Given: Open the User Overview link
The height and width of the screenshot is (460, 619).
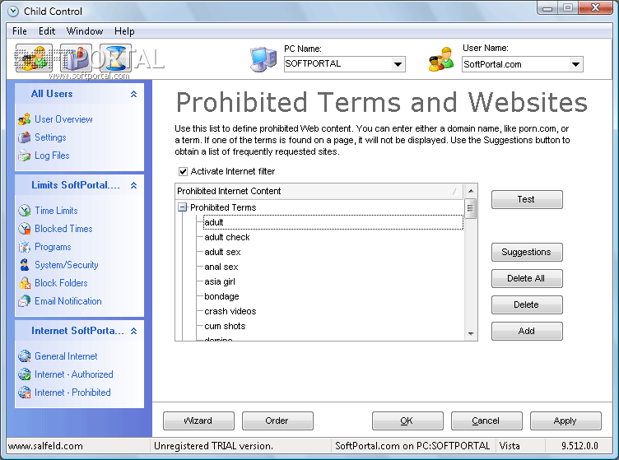Looking at the screenshot, I should click(63, 119).
